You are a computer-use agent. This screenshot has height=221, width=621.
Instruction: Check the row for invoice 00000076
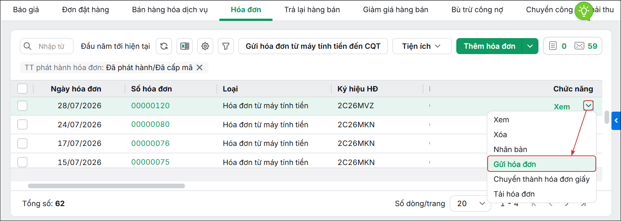pos(23,143)
